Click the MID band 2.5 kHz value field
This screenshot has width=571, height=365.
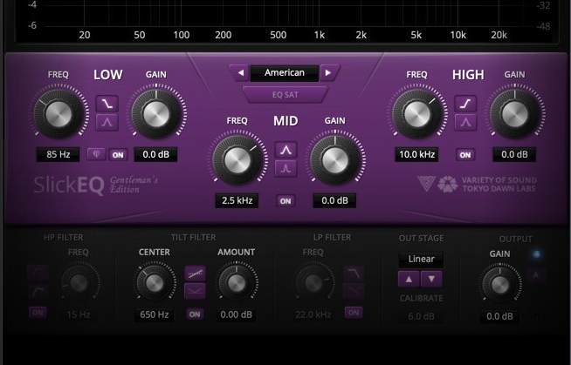click(x=237, y=200)
